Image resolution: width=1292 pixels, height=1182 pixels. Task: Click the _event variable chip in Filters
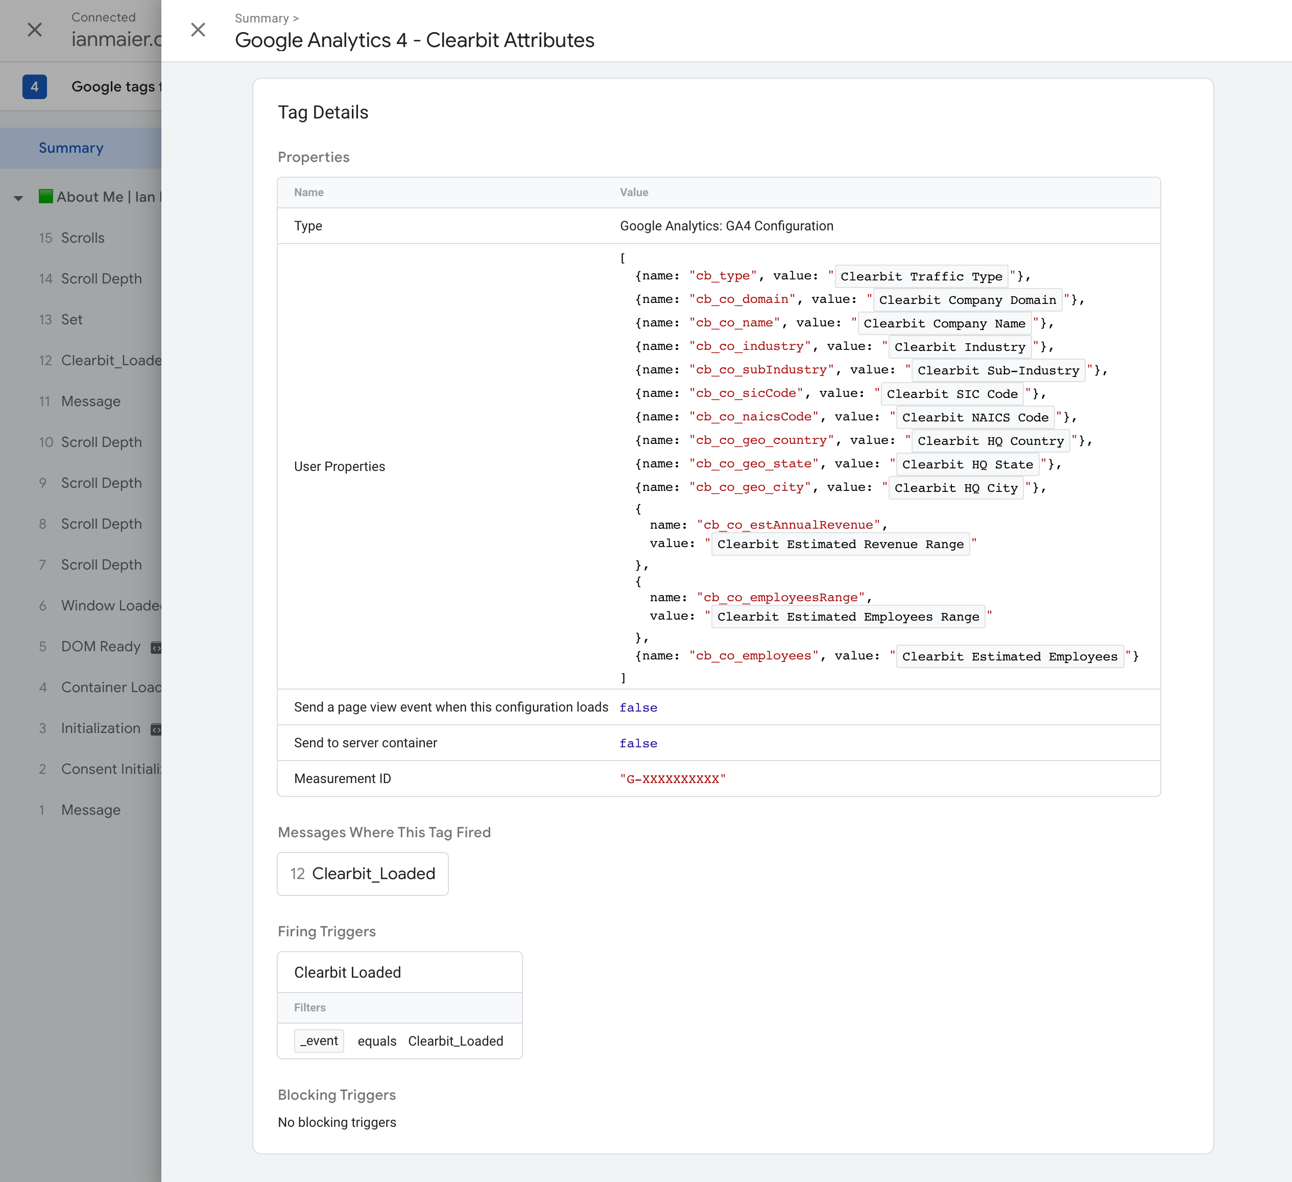pyautogui.click(x=319, y=1041)
